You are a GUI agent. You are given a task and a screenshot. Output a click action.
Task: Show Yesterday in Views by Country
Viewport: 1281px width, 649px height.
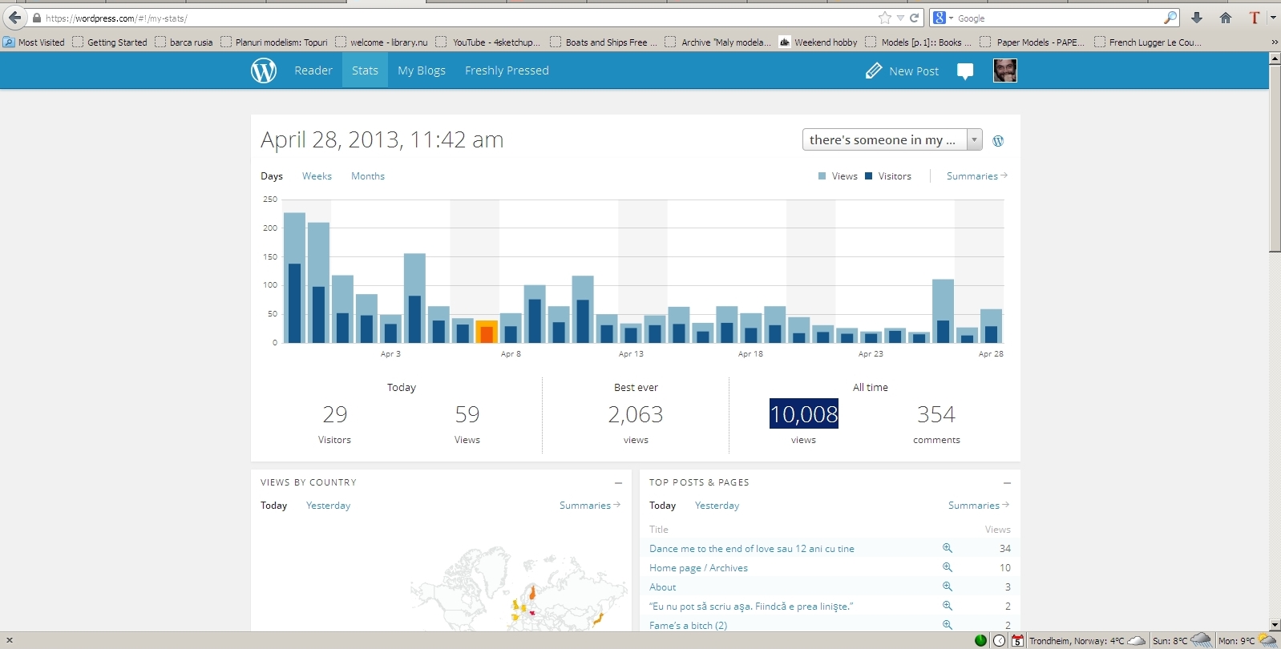coord(328,506)
